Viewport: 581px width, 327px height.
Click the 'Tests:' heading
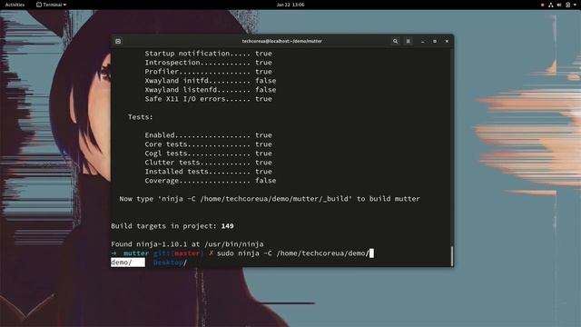(140, 117)
